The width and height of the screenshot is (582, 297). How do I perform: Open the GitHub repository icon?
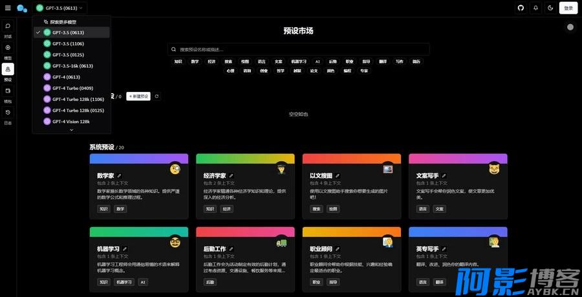(521, 8)
